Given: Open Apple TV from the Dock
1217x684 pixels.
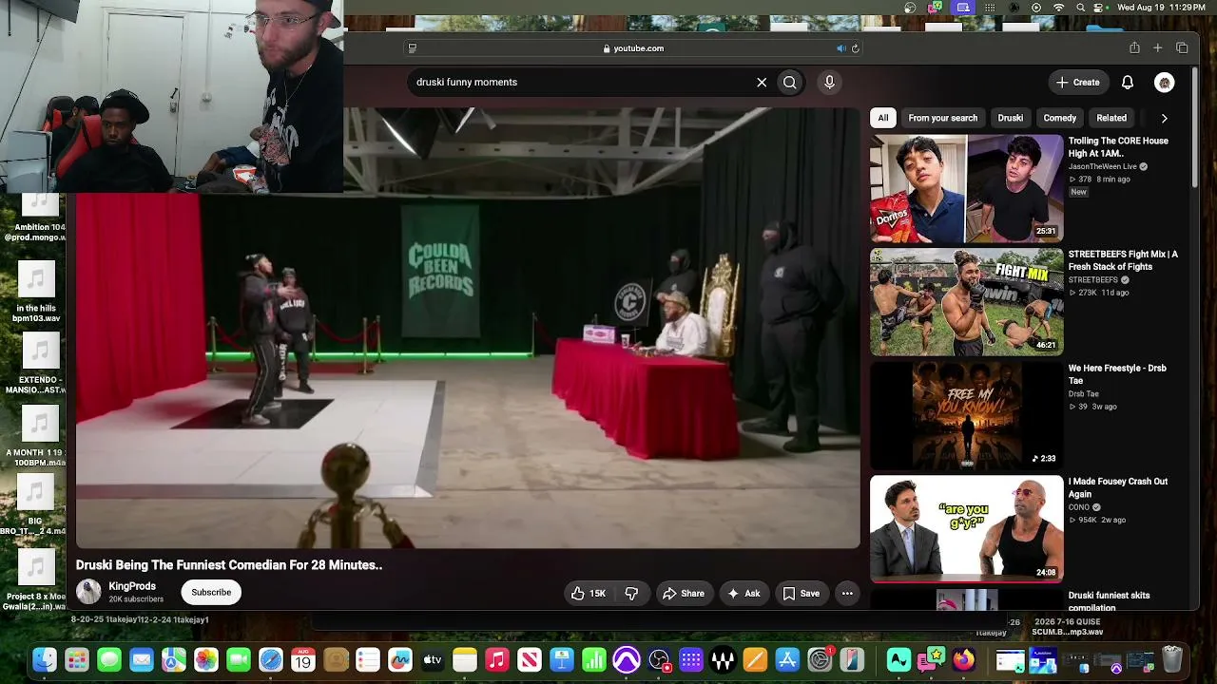Looking at the screenshot, I should pyautogui.click(x=433, y=659).
